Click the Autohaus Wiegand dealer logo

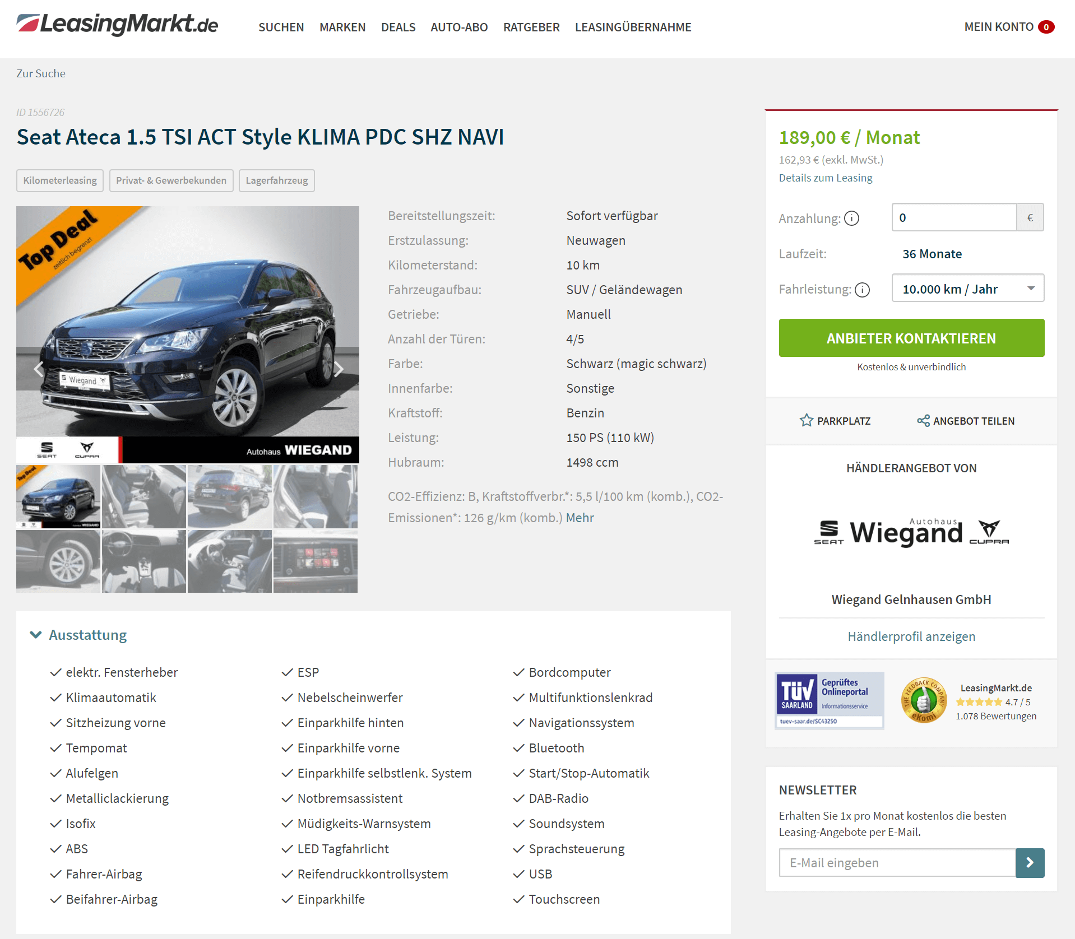pos(911,532)
